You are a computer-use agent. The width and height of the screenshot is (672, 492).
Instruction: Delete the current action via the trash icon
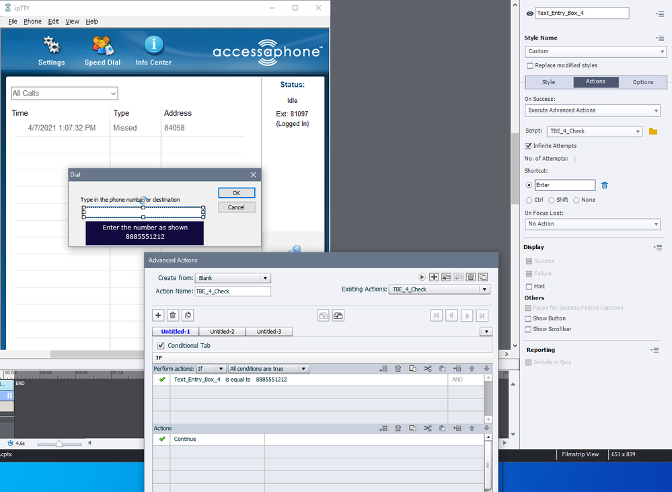coord(470,277)
